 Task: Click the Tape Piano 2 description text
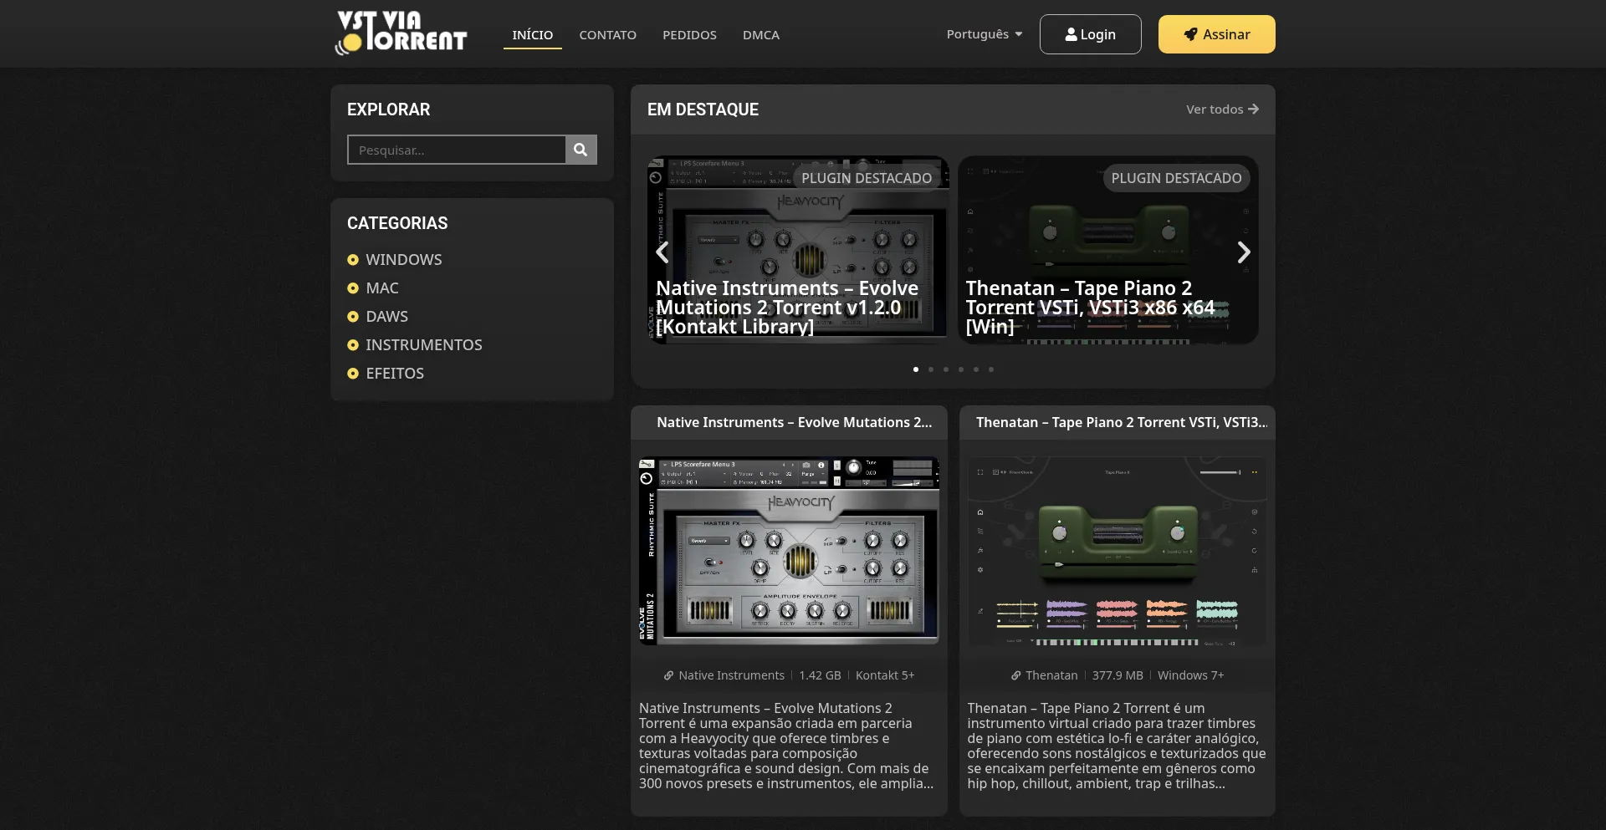point(1117,746)
